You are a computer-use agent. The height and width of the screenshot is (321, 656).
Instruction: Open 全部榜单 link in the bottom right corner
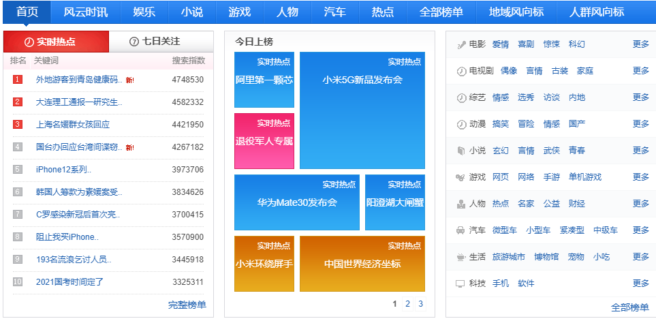pos(630,307)
